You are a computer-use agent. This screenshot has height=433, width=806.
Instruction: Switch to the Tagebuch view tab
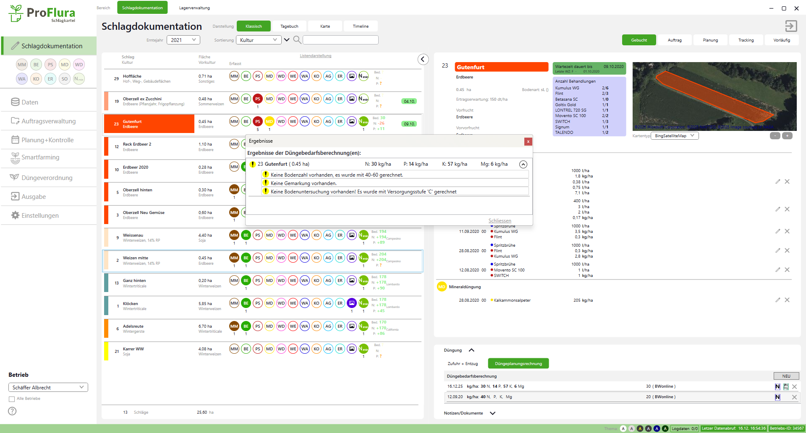click(x=289, y=26)
